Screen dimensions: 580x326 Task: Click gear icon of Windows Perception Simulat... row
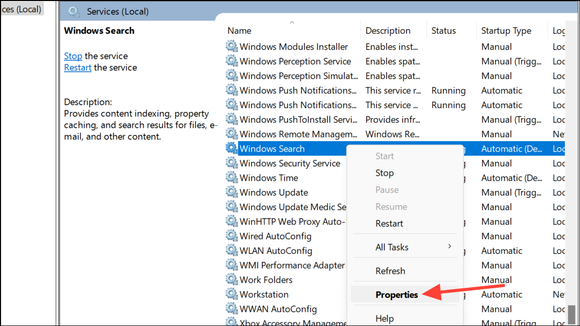pos(232,76)
